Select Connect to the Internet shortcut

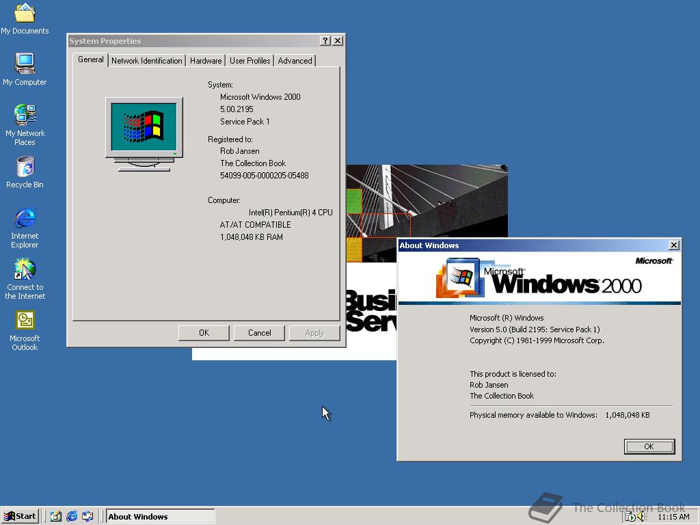coord(25,279)
